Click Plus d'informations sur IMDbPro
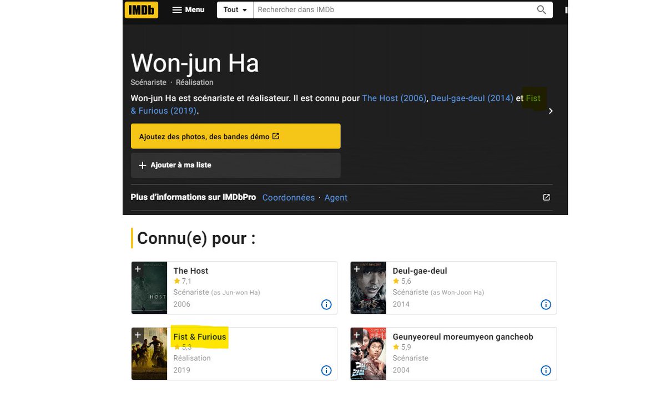Viewport: 666px width, 393px height. (x=193, y=197)
